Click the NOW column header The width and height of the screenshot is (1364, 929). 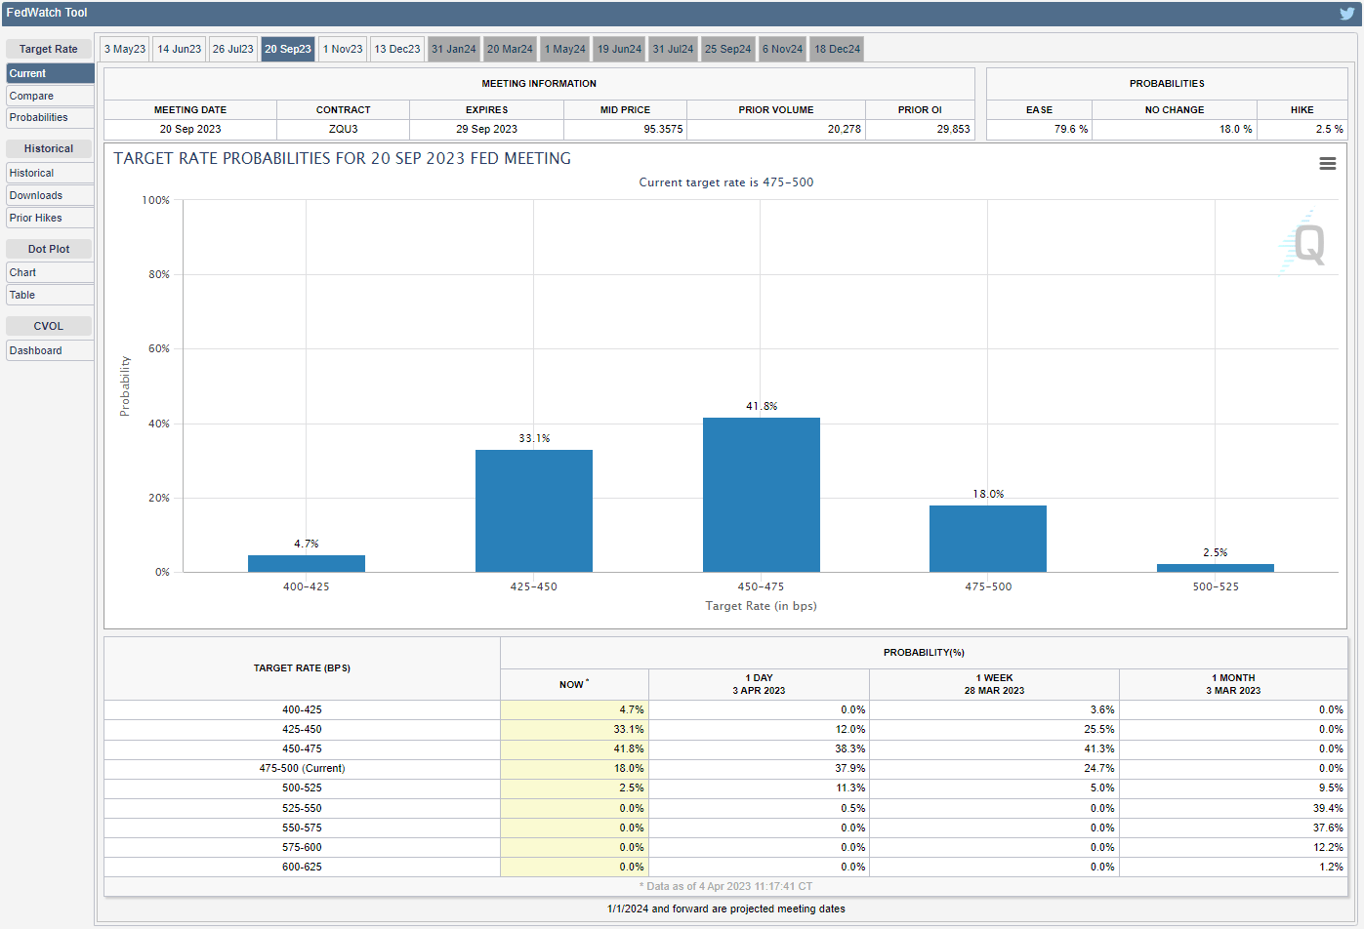(x=574, y=684)
